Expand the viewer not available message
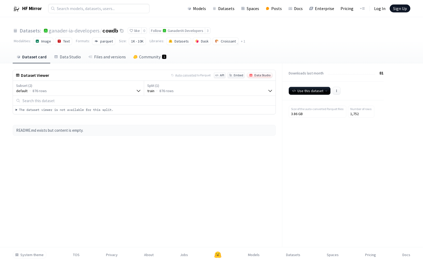Screen dimensions: 423x264 (x=65, y=110)
